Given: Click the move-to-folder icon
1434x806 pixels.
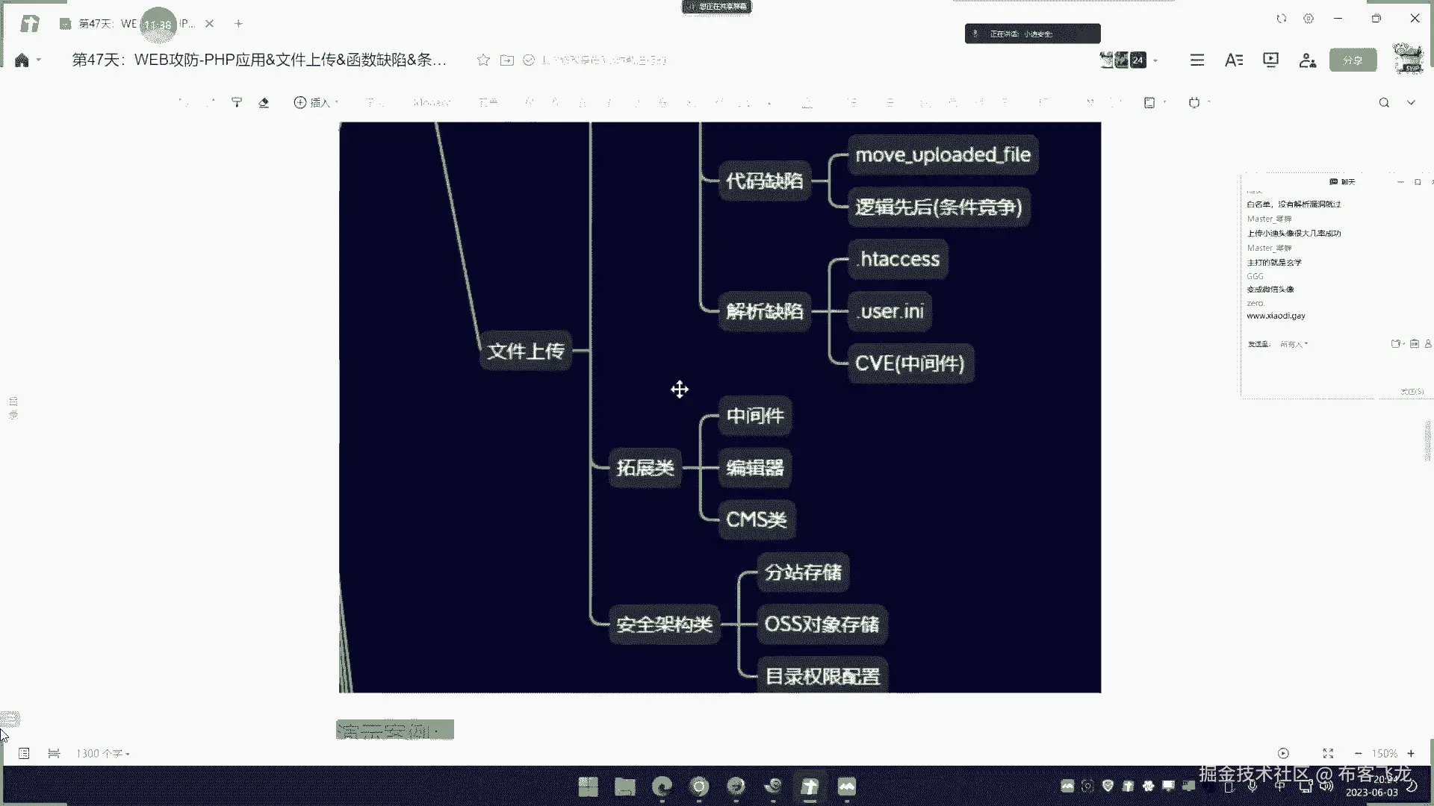Looking at the screenshot, I should 507,60.
